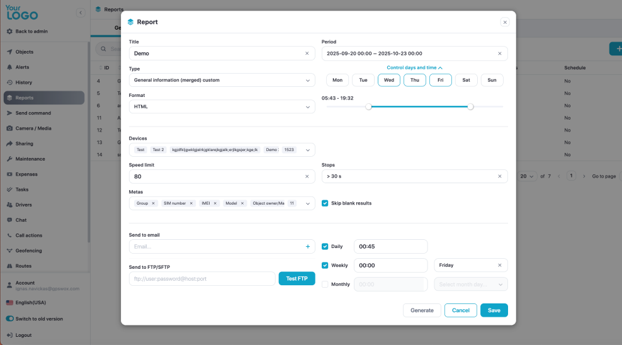The width and height of the screenshot is (622, 345).
Task: Clear the Stops field value
Action: (500, 176)
